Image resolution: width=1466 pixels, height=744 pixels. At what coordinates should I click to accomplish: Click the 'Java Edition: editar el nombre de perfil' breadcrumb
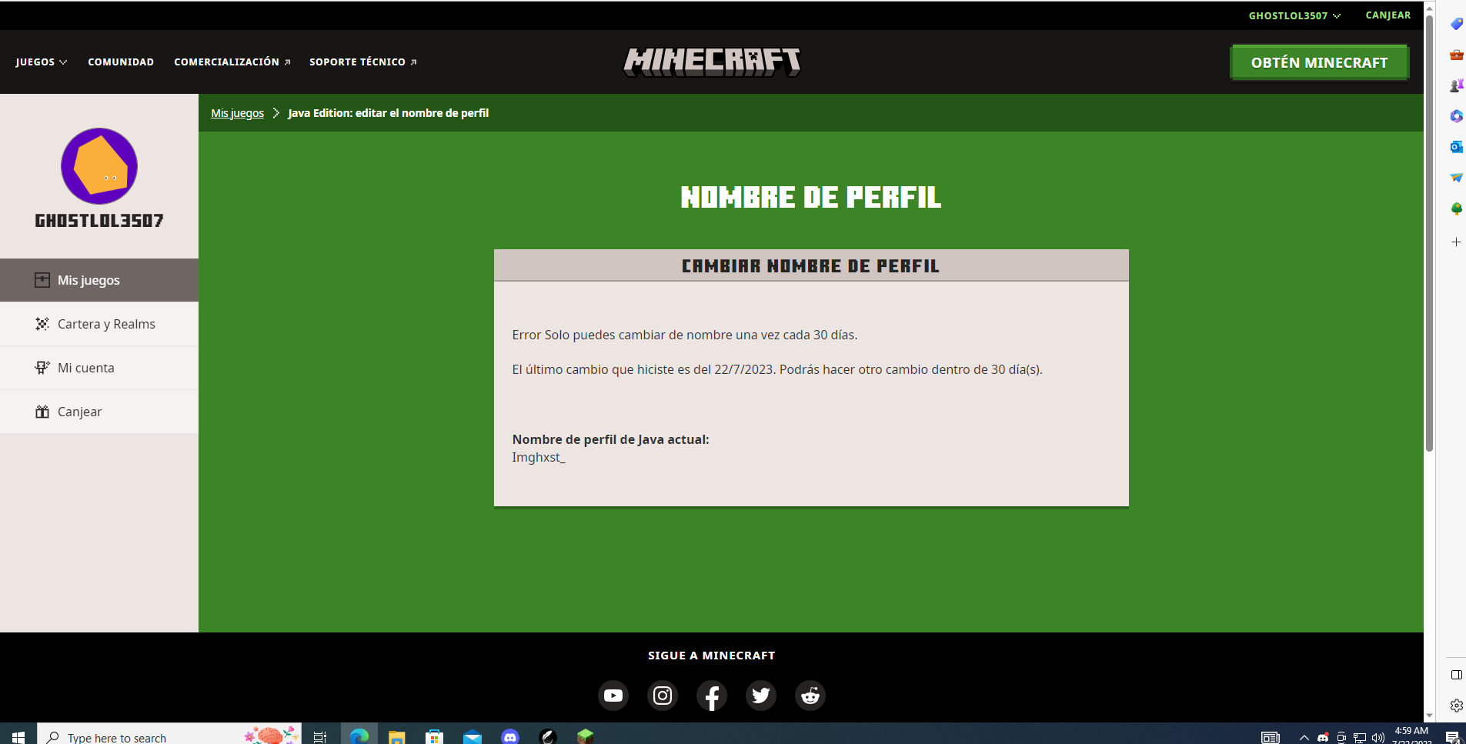coord(389,113)
